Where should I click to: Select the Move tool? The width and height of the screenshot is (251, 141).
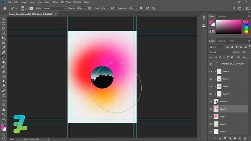point(4,19)
